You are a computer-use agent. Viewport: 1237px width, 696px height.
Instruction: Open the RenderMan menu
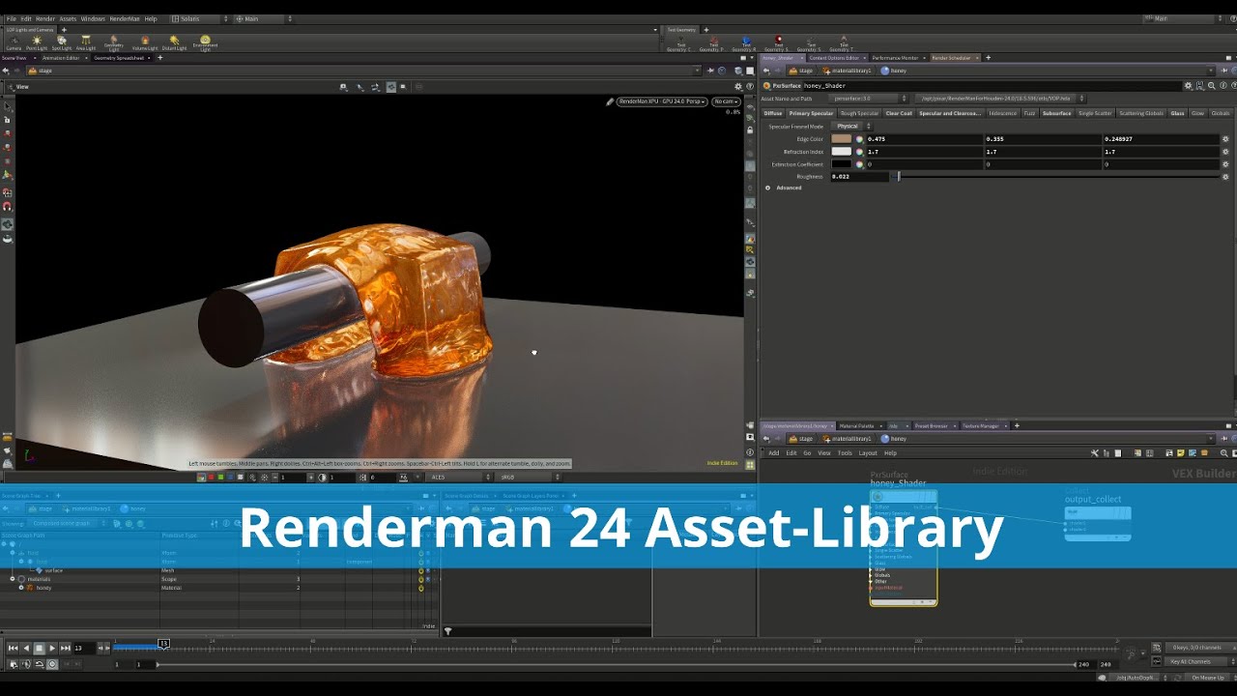(124, 18)
